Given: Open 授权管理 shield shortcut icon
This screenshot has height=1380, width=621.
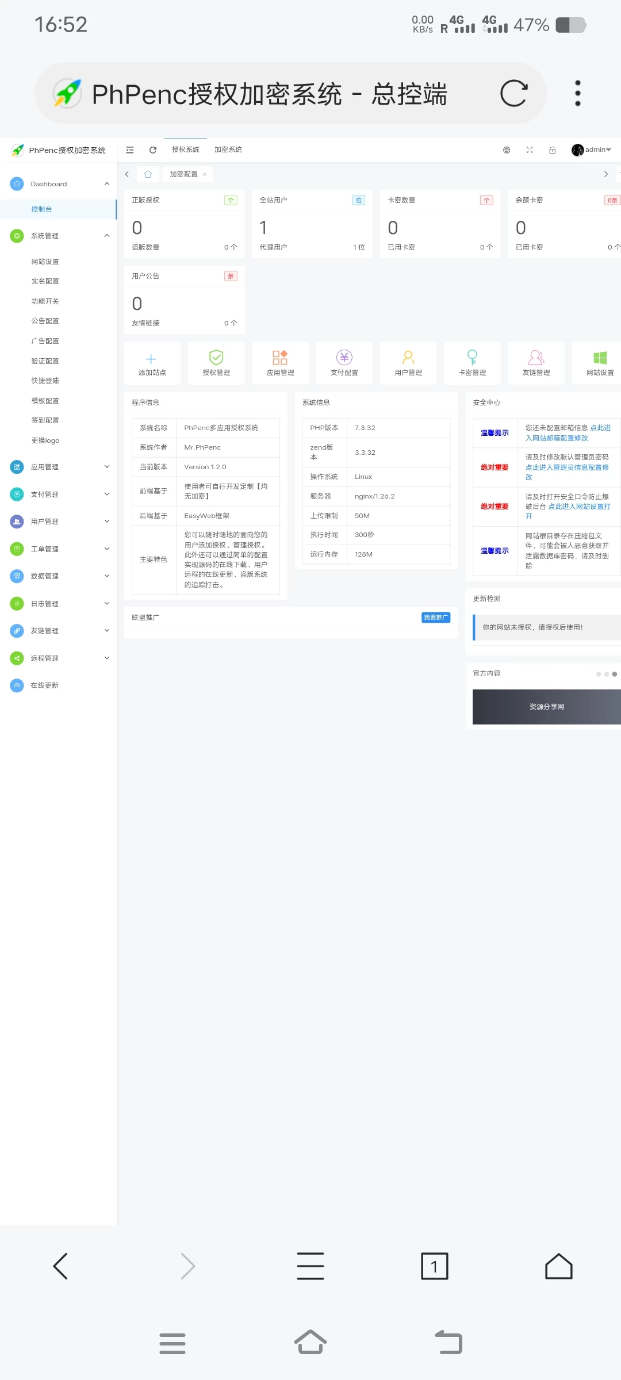Looking at the screenshot, I should [216, 358].
